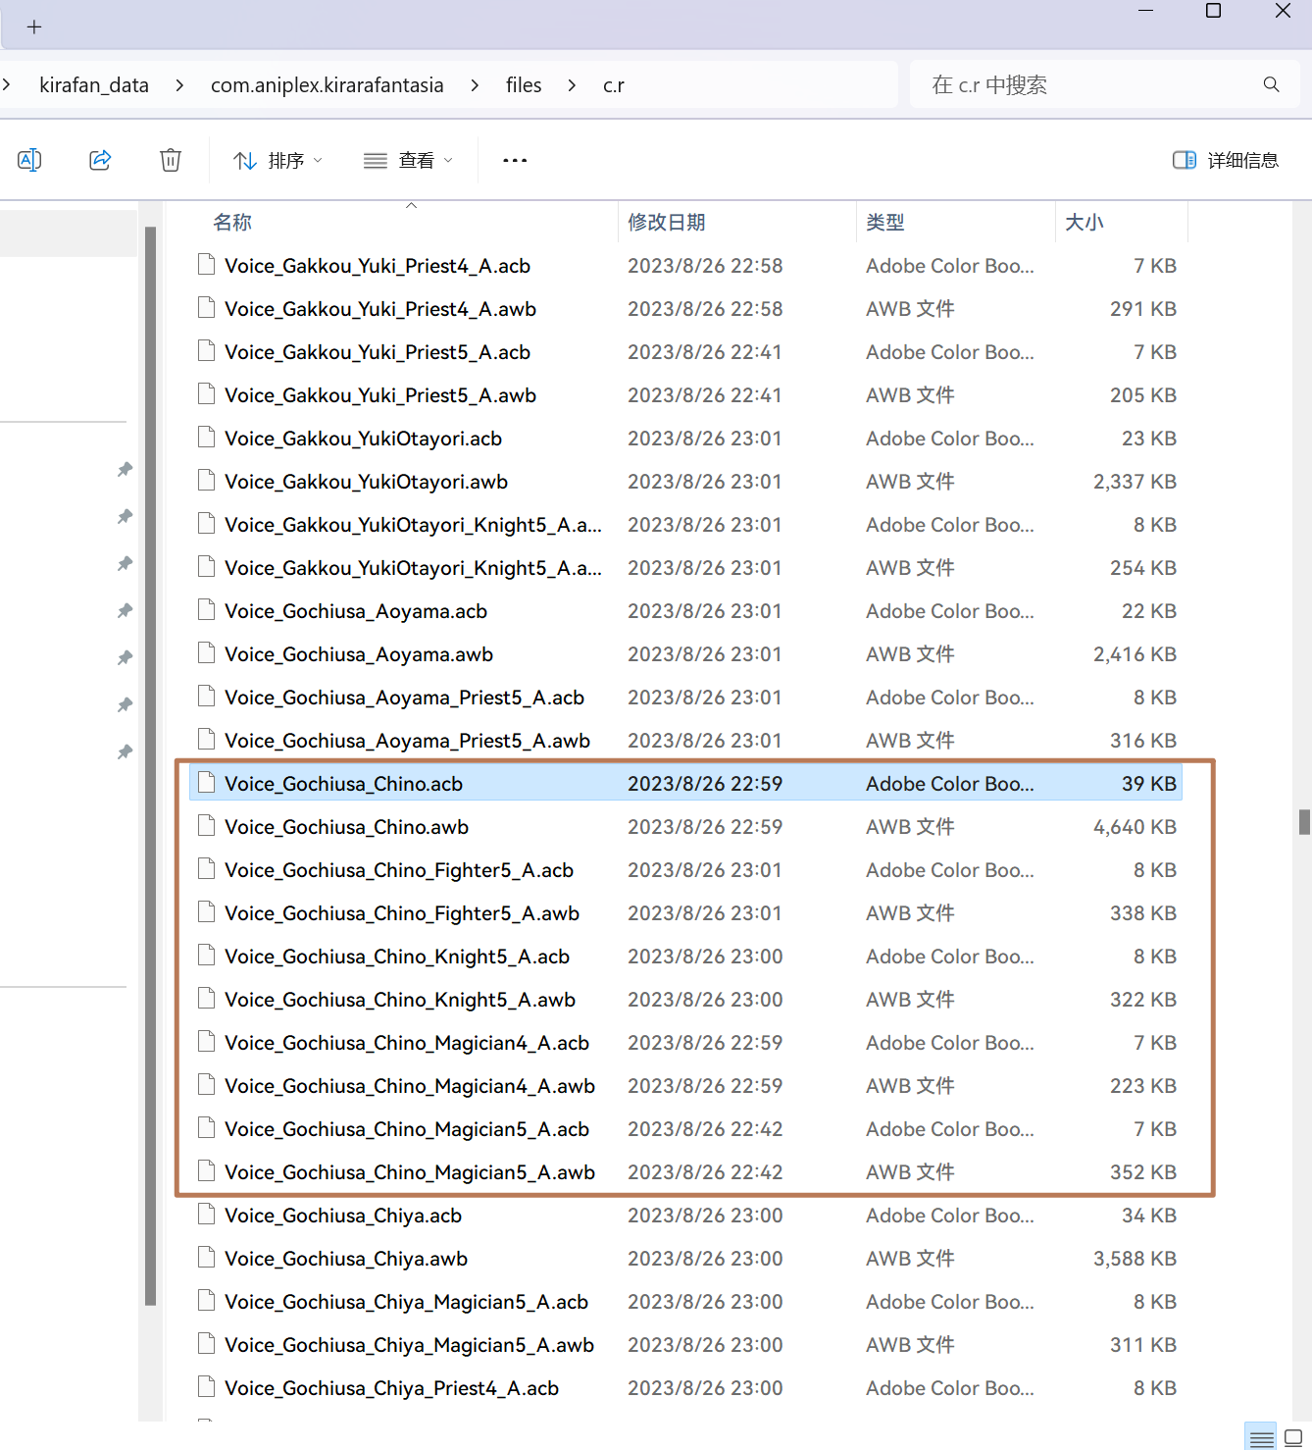Image resolution: width=1312 pixels, height=1450 pixels.
Task: Switch to large thumbnails view icon
Action: click(1293, 1438)
